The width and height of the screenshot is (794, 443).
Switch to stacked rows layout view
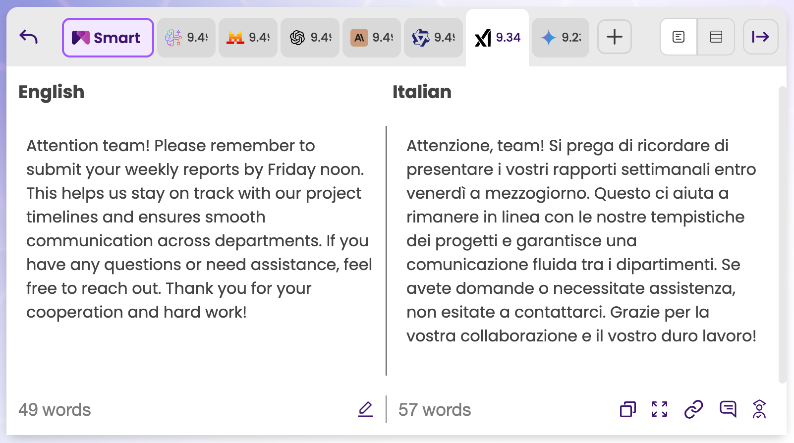point(716,37)
